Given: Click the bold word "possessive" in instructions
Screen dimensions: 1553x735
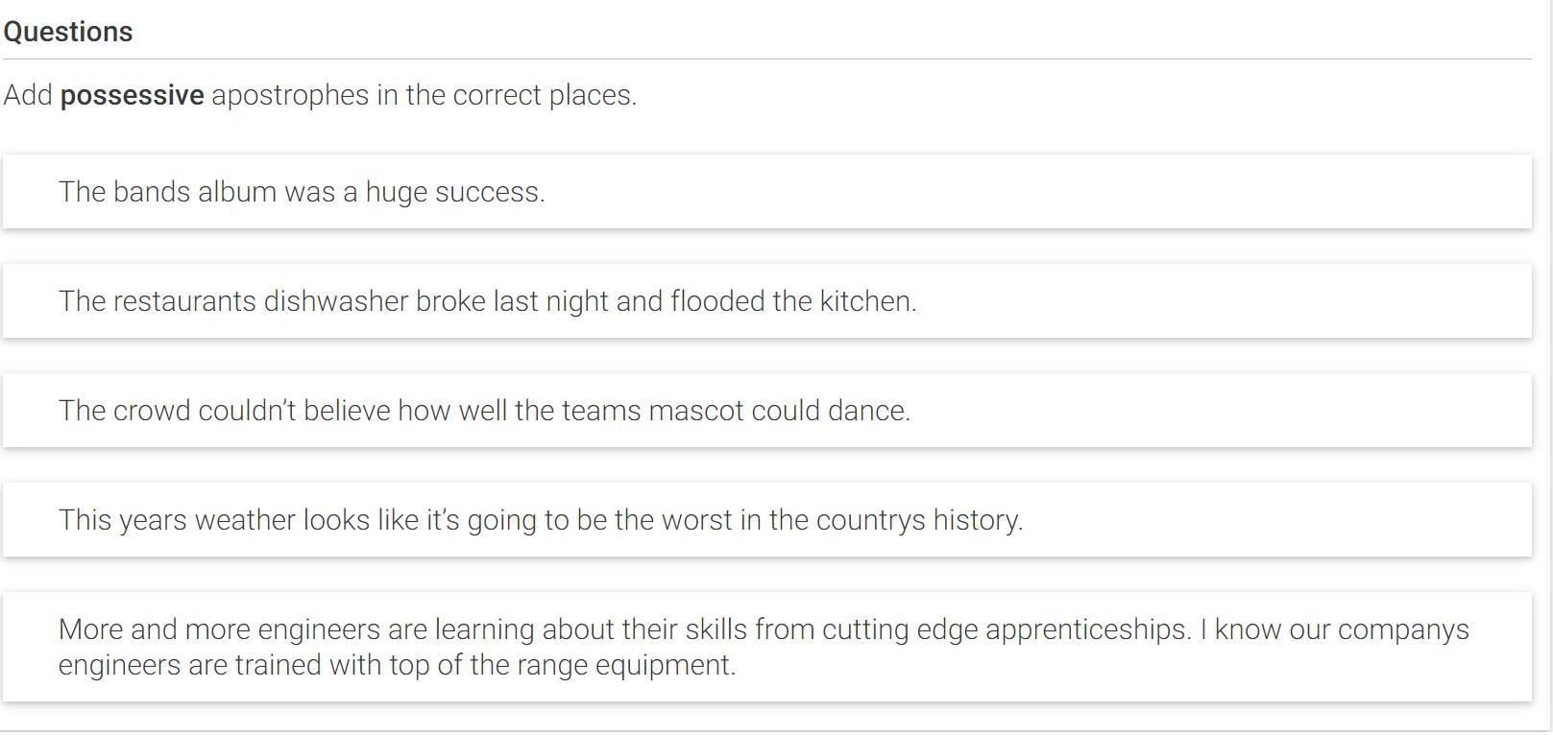Looking at the screenshot, I should point(133,96).
